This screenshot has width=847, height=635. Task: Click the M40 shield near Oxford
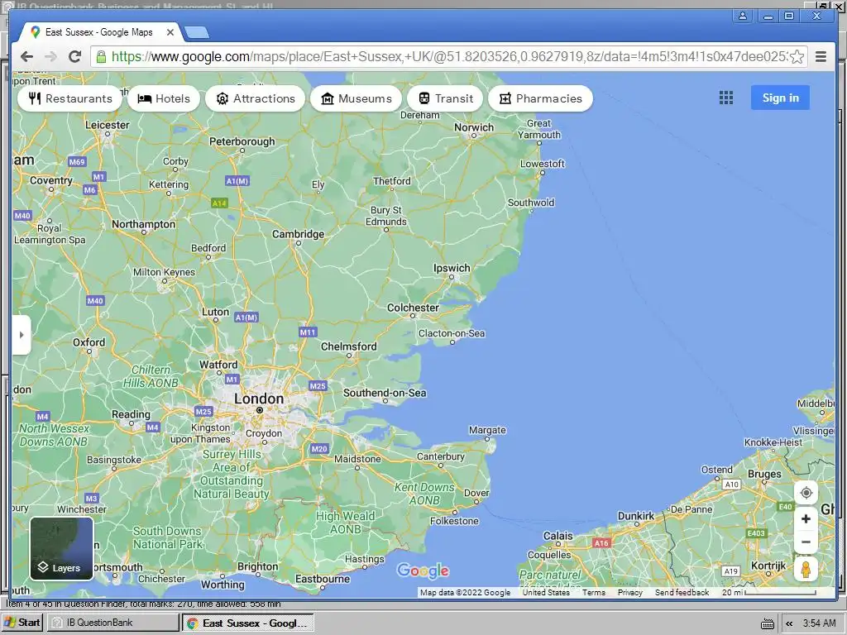pyautogui.click(x=95, y=301)
